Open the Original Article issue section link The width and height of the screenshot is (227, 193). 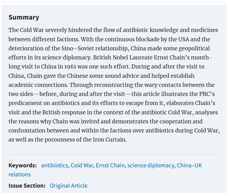click(68, 186)
